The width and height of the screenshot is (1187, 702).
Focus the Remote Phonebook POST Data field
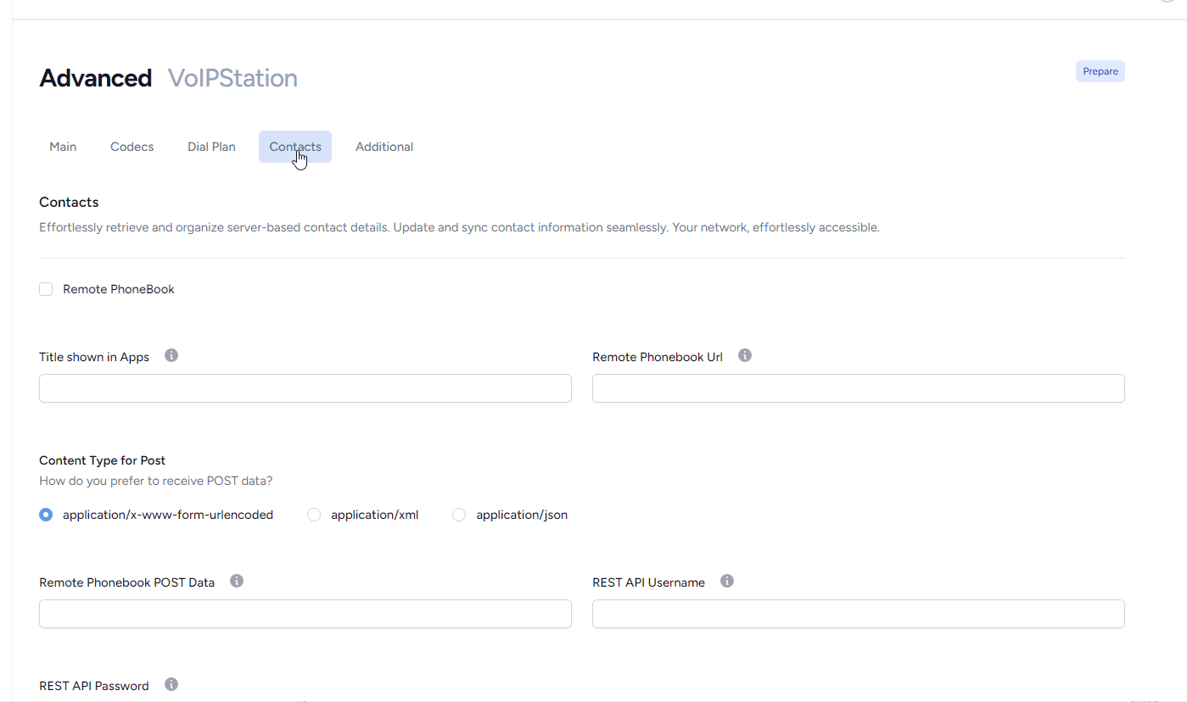click(305, 614)
